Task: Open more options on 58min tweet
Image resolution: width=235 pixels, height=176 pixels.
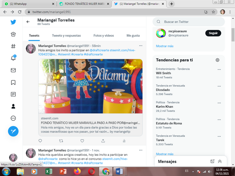Action: [x=141, y=45]
